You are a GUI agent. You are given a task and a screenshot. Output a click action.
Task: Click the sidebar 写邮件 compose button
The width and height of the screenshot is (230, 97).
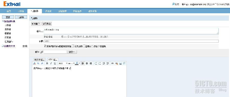coord(21,17)
